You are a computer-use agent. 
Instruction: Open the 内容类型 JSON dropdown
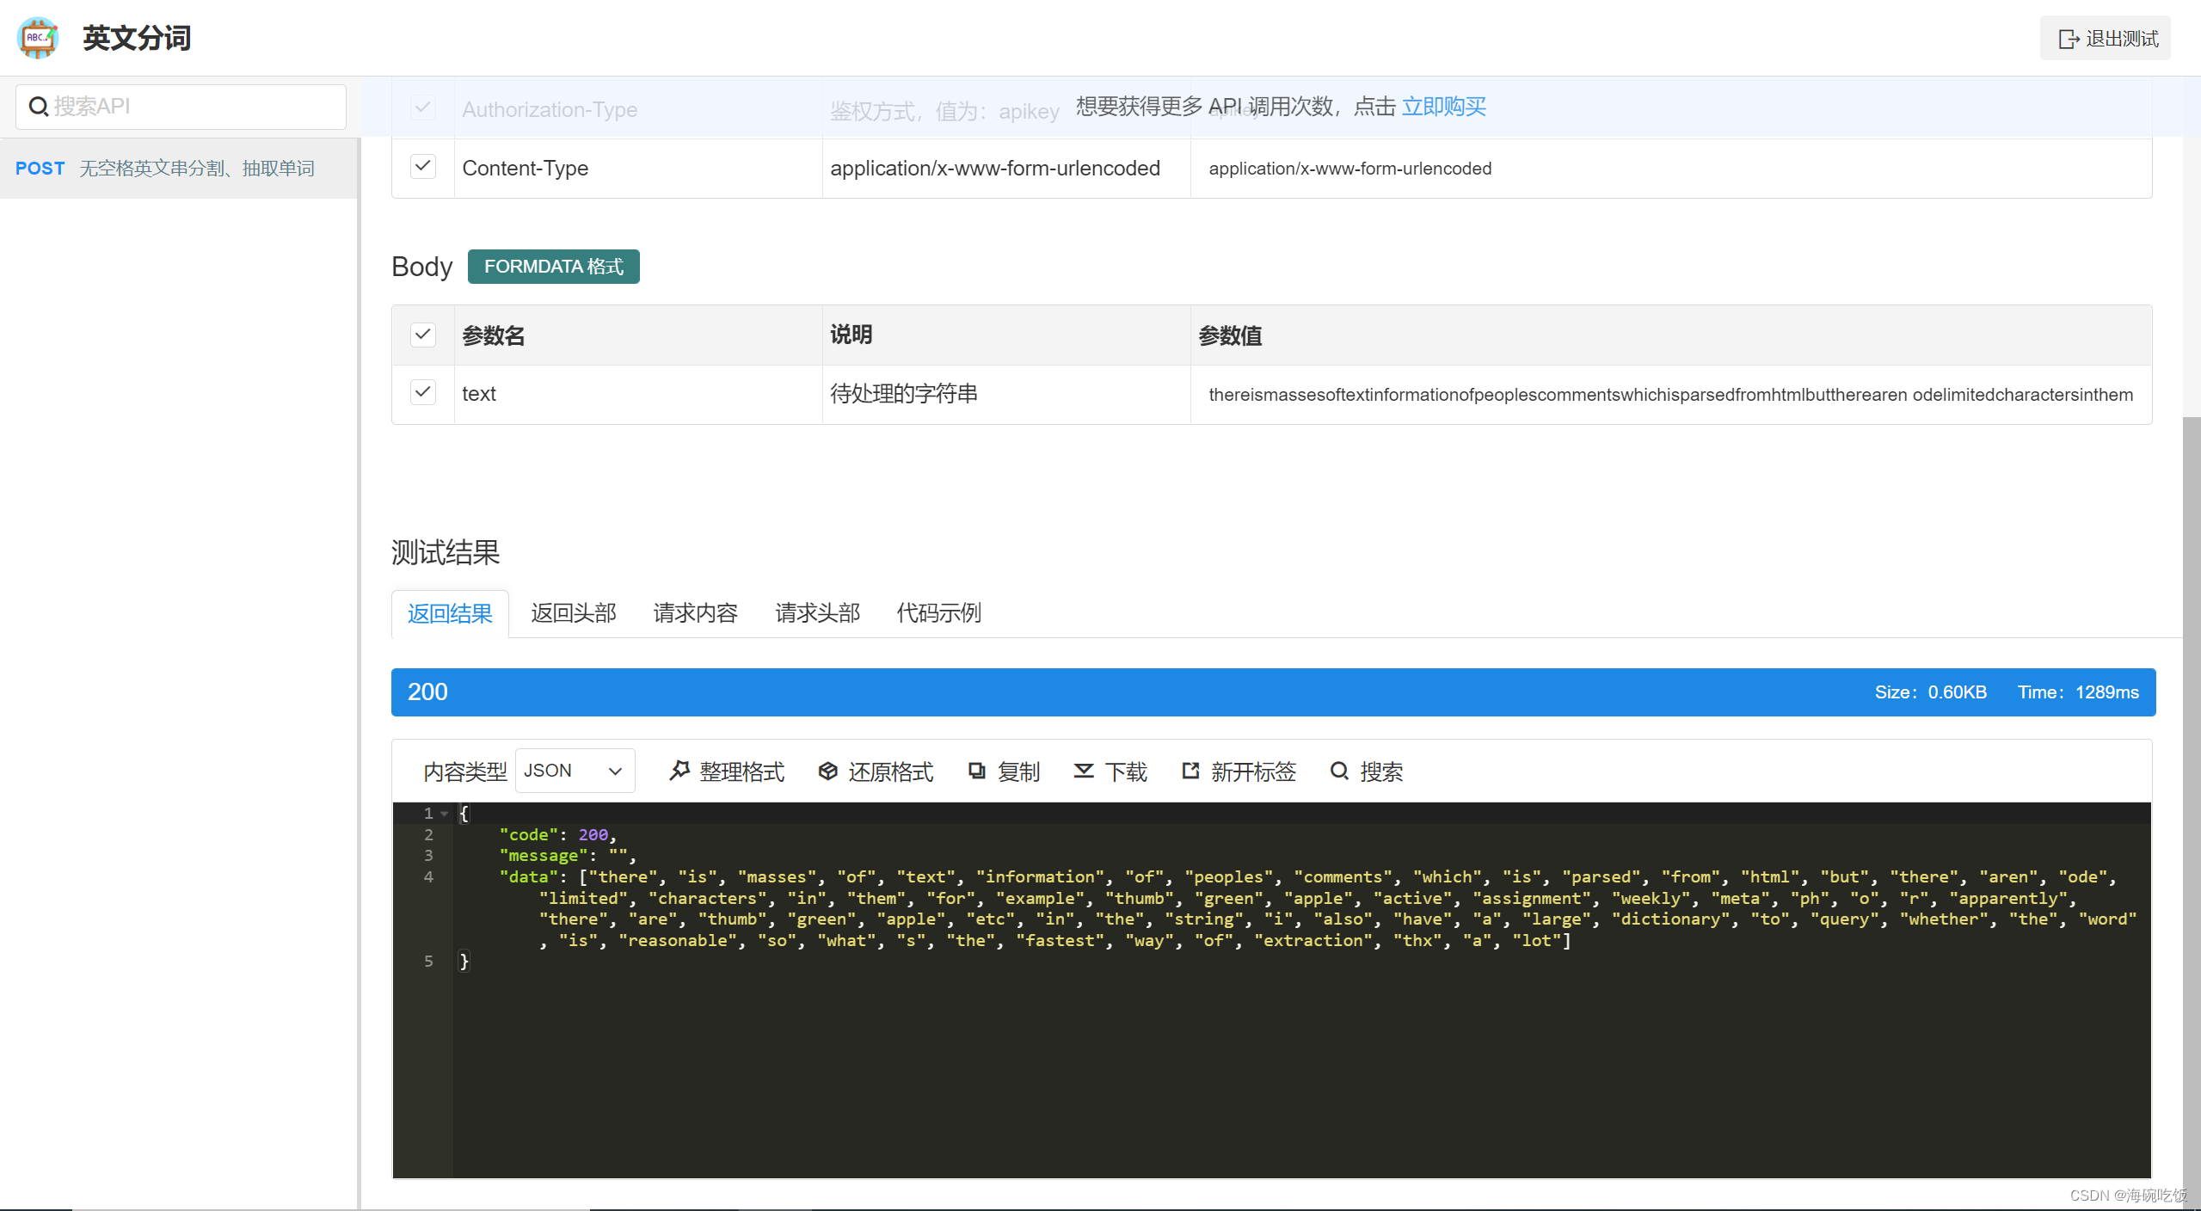point(575,771)
